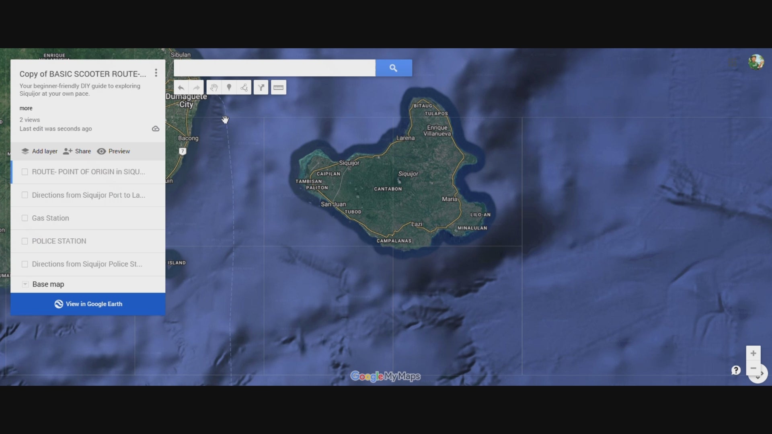Click the Share add-person icon

point(68,151)
